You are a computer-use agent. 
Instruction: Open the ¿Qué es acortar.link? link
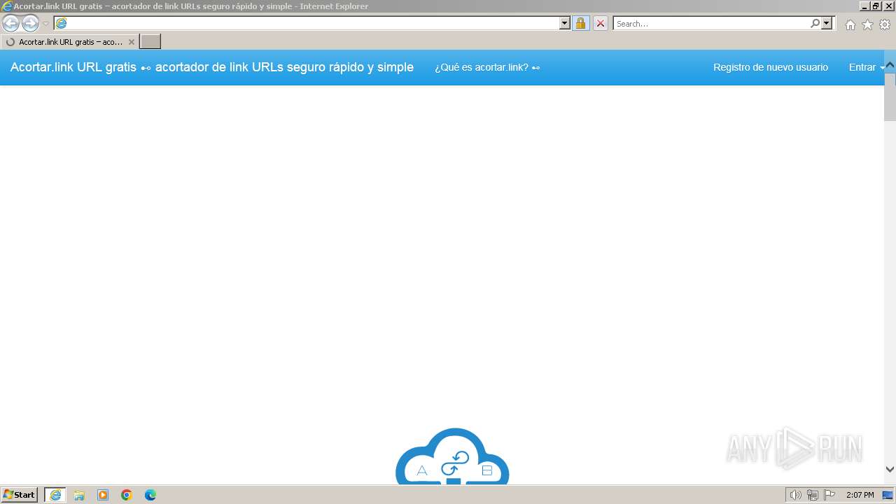click(487, 68)
